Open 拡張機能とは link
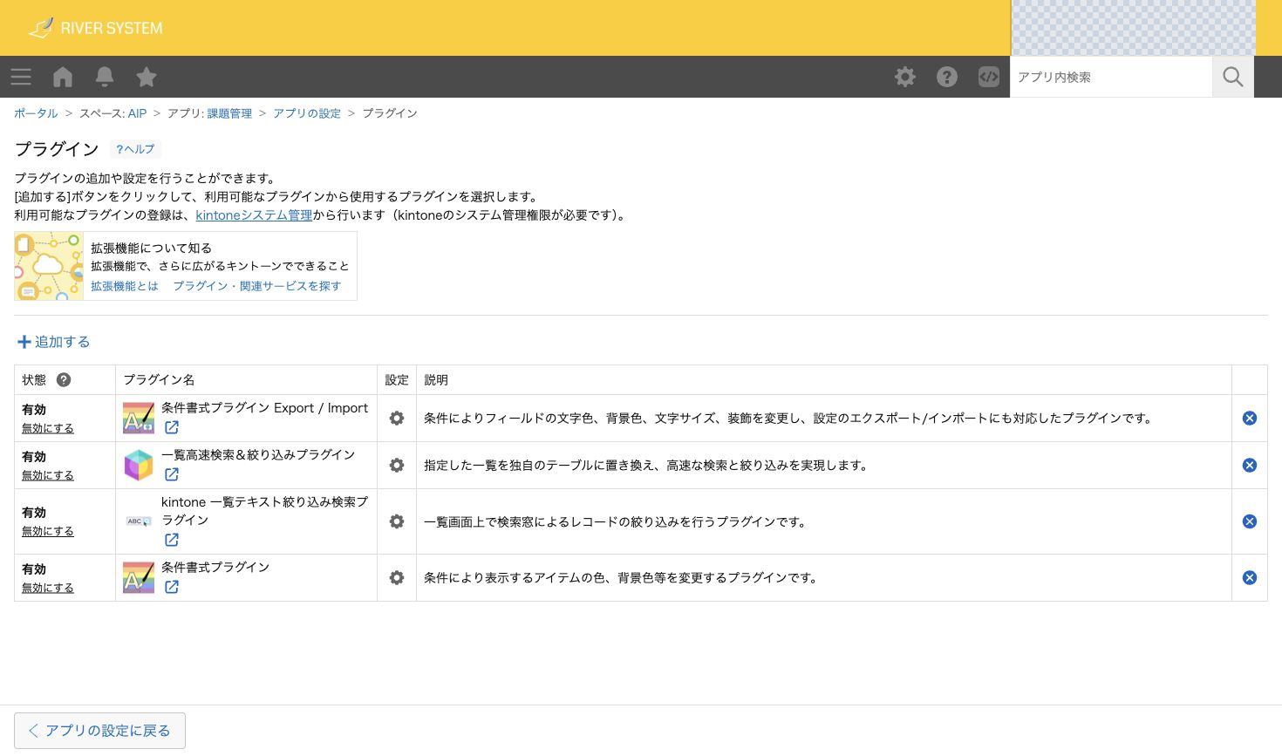 pos(125,286)
